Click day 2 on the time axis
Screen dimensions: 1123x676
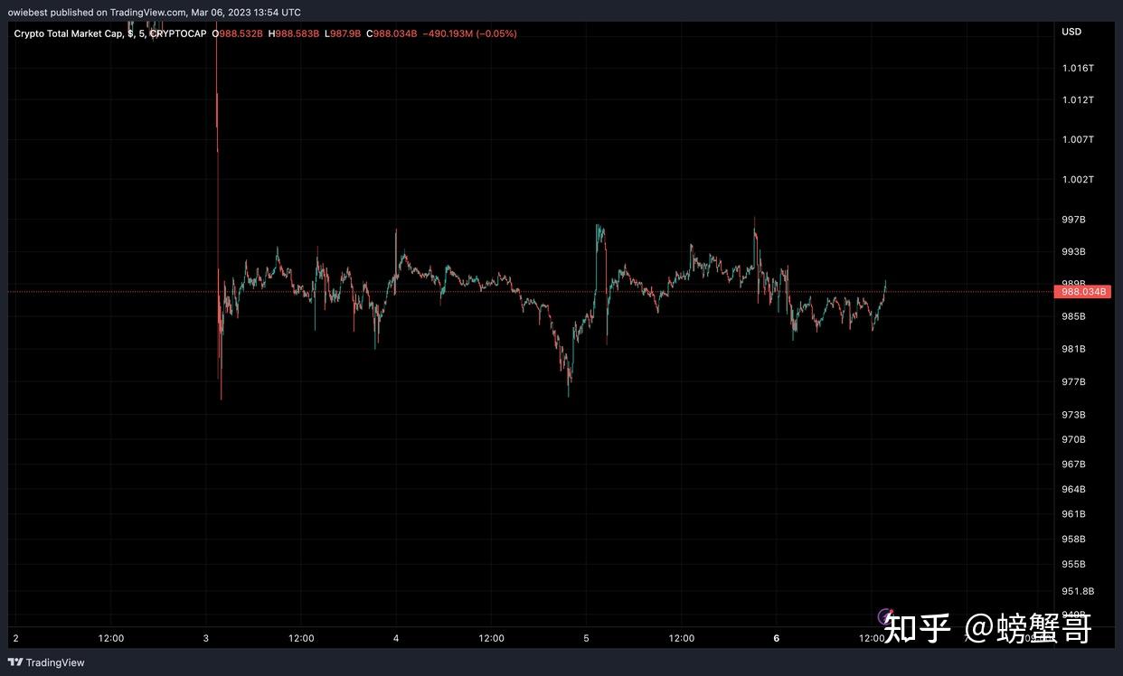click(x=16, y=638)
